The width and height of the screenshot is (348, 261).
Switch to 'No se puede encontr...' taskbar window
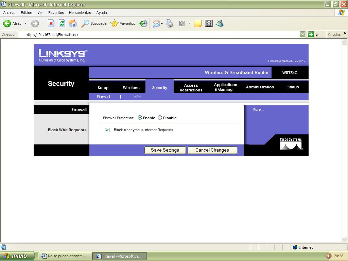(66, 256)
